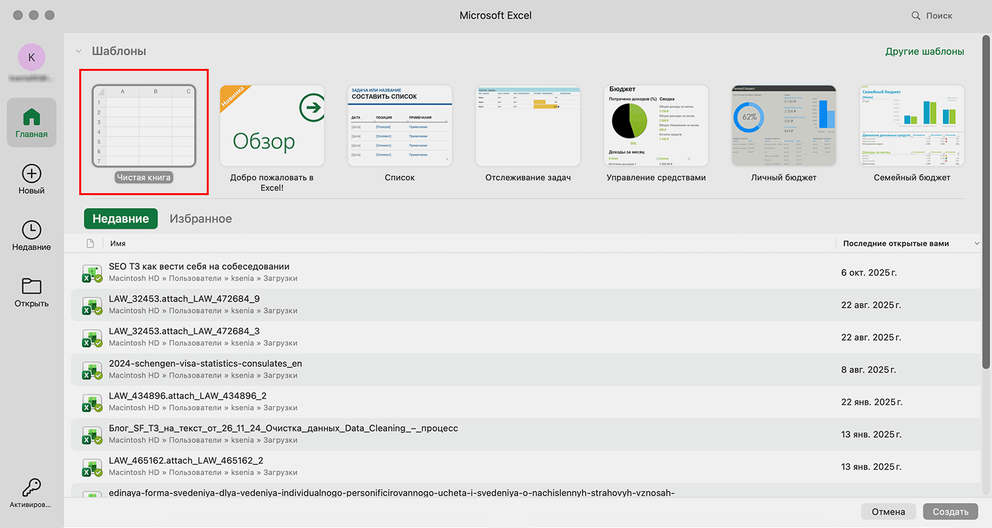Click the Excel file icon for SEO ТЗ document
Viewport: 992px width, 528px height.
point(92,273)
